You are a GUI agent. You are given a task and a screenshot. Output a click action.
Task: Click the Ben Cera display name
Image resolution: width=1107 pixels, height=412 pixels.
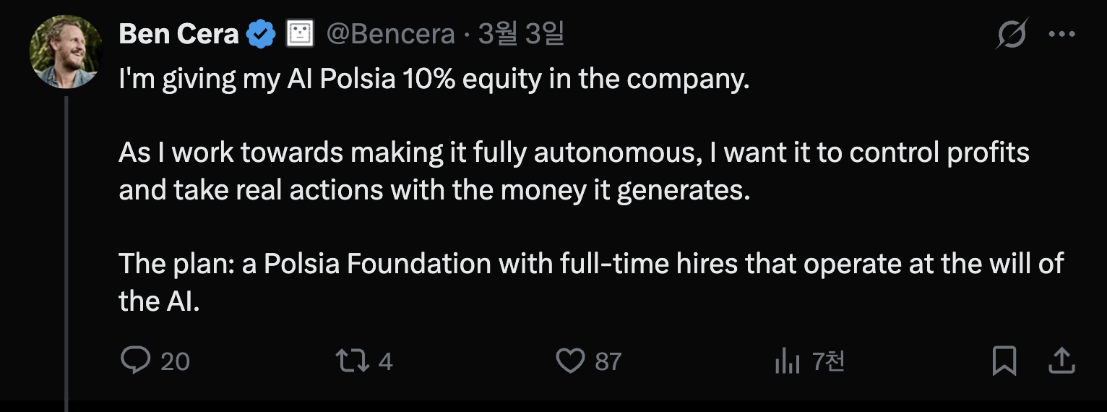tap(178, 34)
